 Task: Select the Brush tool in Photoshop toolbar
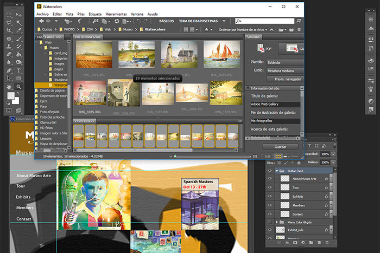tap(18, 38)
